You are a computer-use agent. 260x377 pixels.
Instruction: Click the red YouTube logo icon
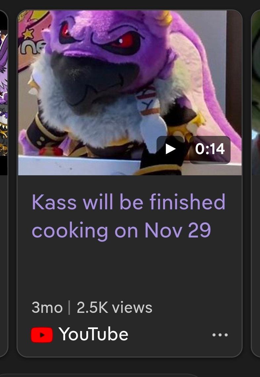coord(42,335)
